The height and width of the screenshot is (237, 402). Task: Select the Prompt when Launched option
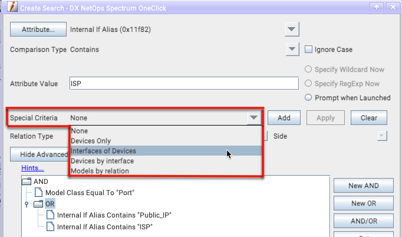(x=308, y=97)
